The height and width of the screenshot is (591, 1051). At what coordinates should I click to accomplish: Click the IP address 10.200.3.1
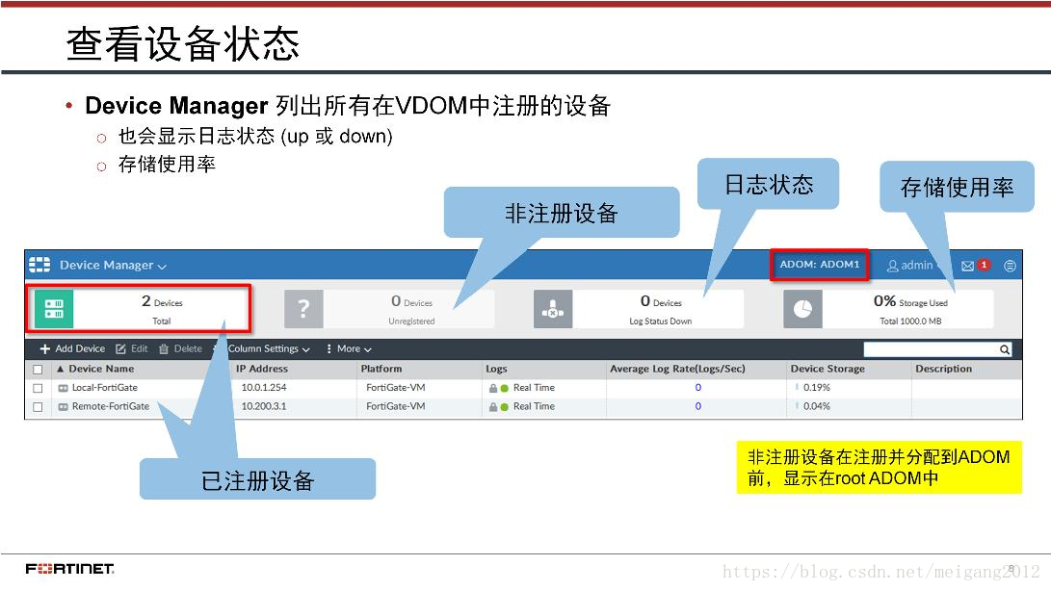point(263,406)
